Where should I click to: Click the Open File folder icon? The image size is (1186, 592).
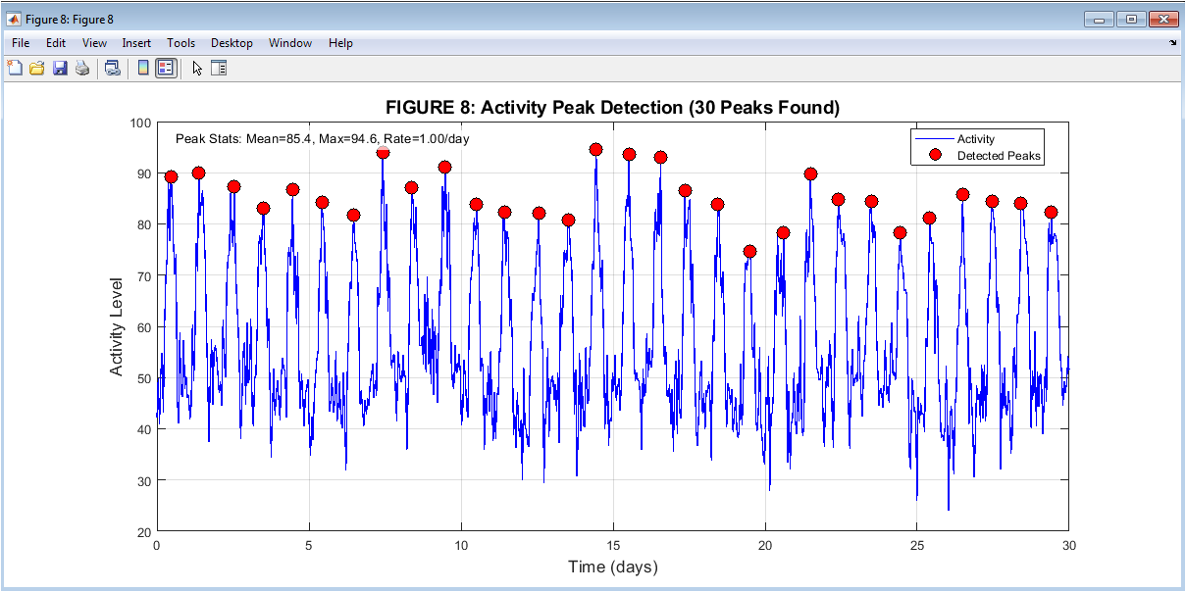(36, 68)
